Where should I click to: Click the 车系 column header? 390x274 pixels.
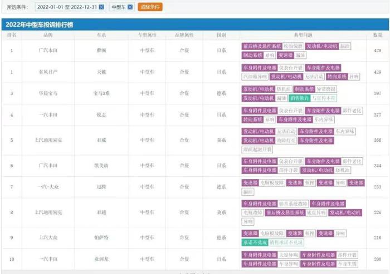click(x=101, y=35)
